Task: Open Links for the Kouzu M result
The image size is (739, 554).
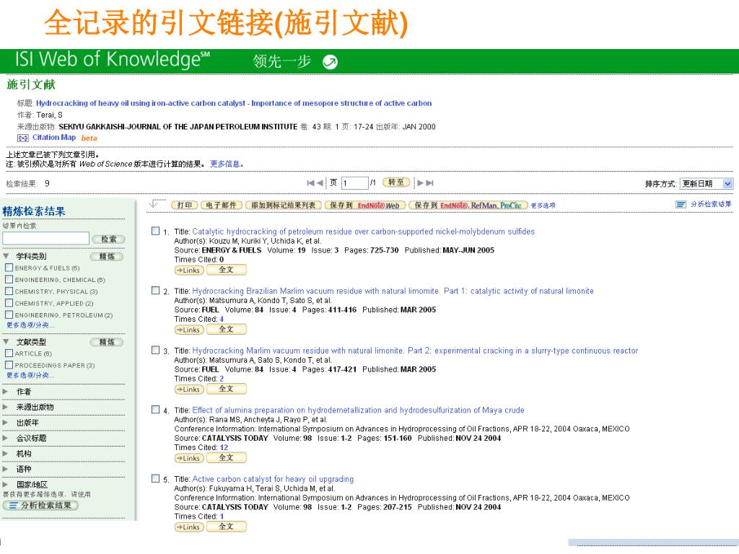Action: [189, 270]
